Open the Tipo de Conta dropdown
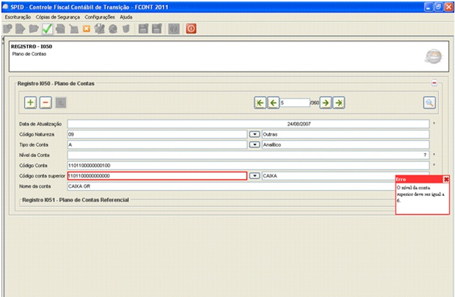Screen dimensions: 455x297 point(255,145)
